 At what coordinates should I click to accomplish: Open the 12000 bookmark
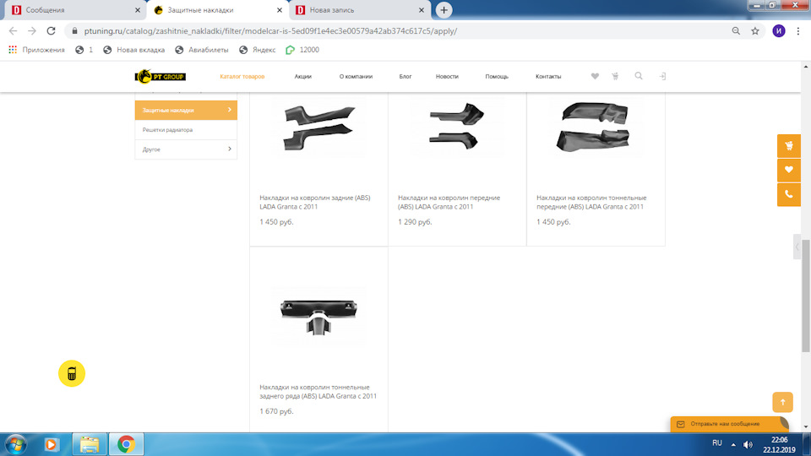pos(302,50)
